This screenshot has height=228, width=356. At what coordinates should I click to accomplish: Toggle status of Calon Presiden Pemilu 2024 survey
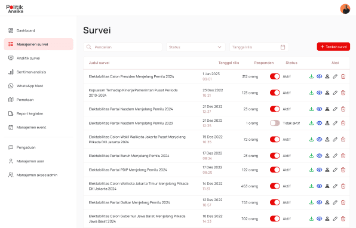pos(275,76)
